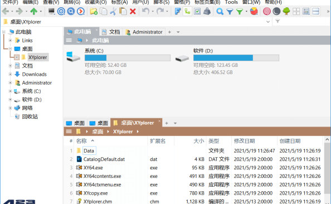The image size is (331, 204).
Task: Click the red spiral toolbar icon
Action: pyautogui.click(x=267, y=11)
